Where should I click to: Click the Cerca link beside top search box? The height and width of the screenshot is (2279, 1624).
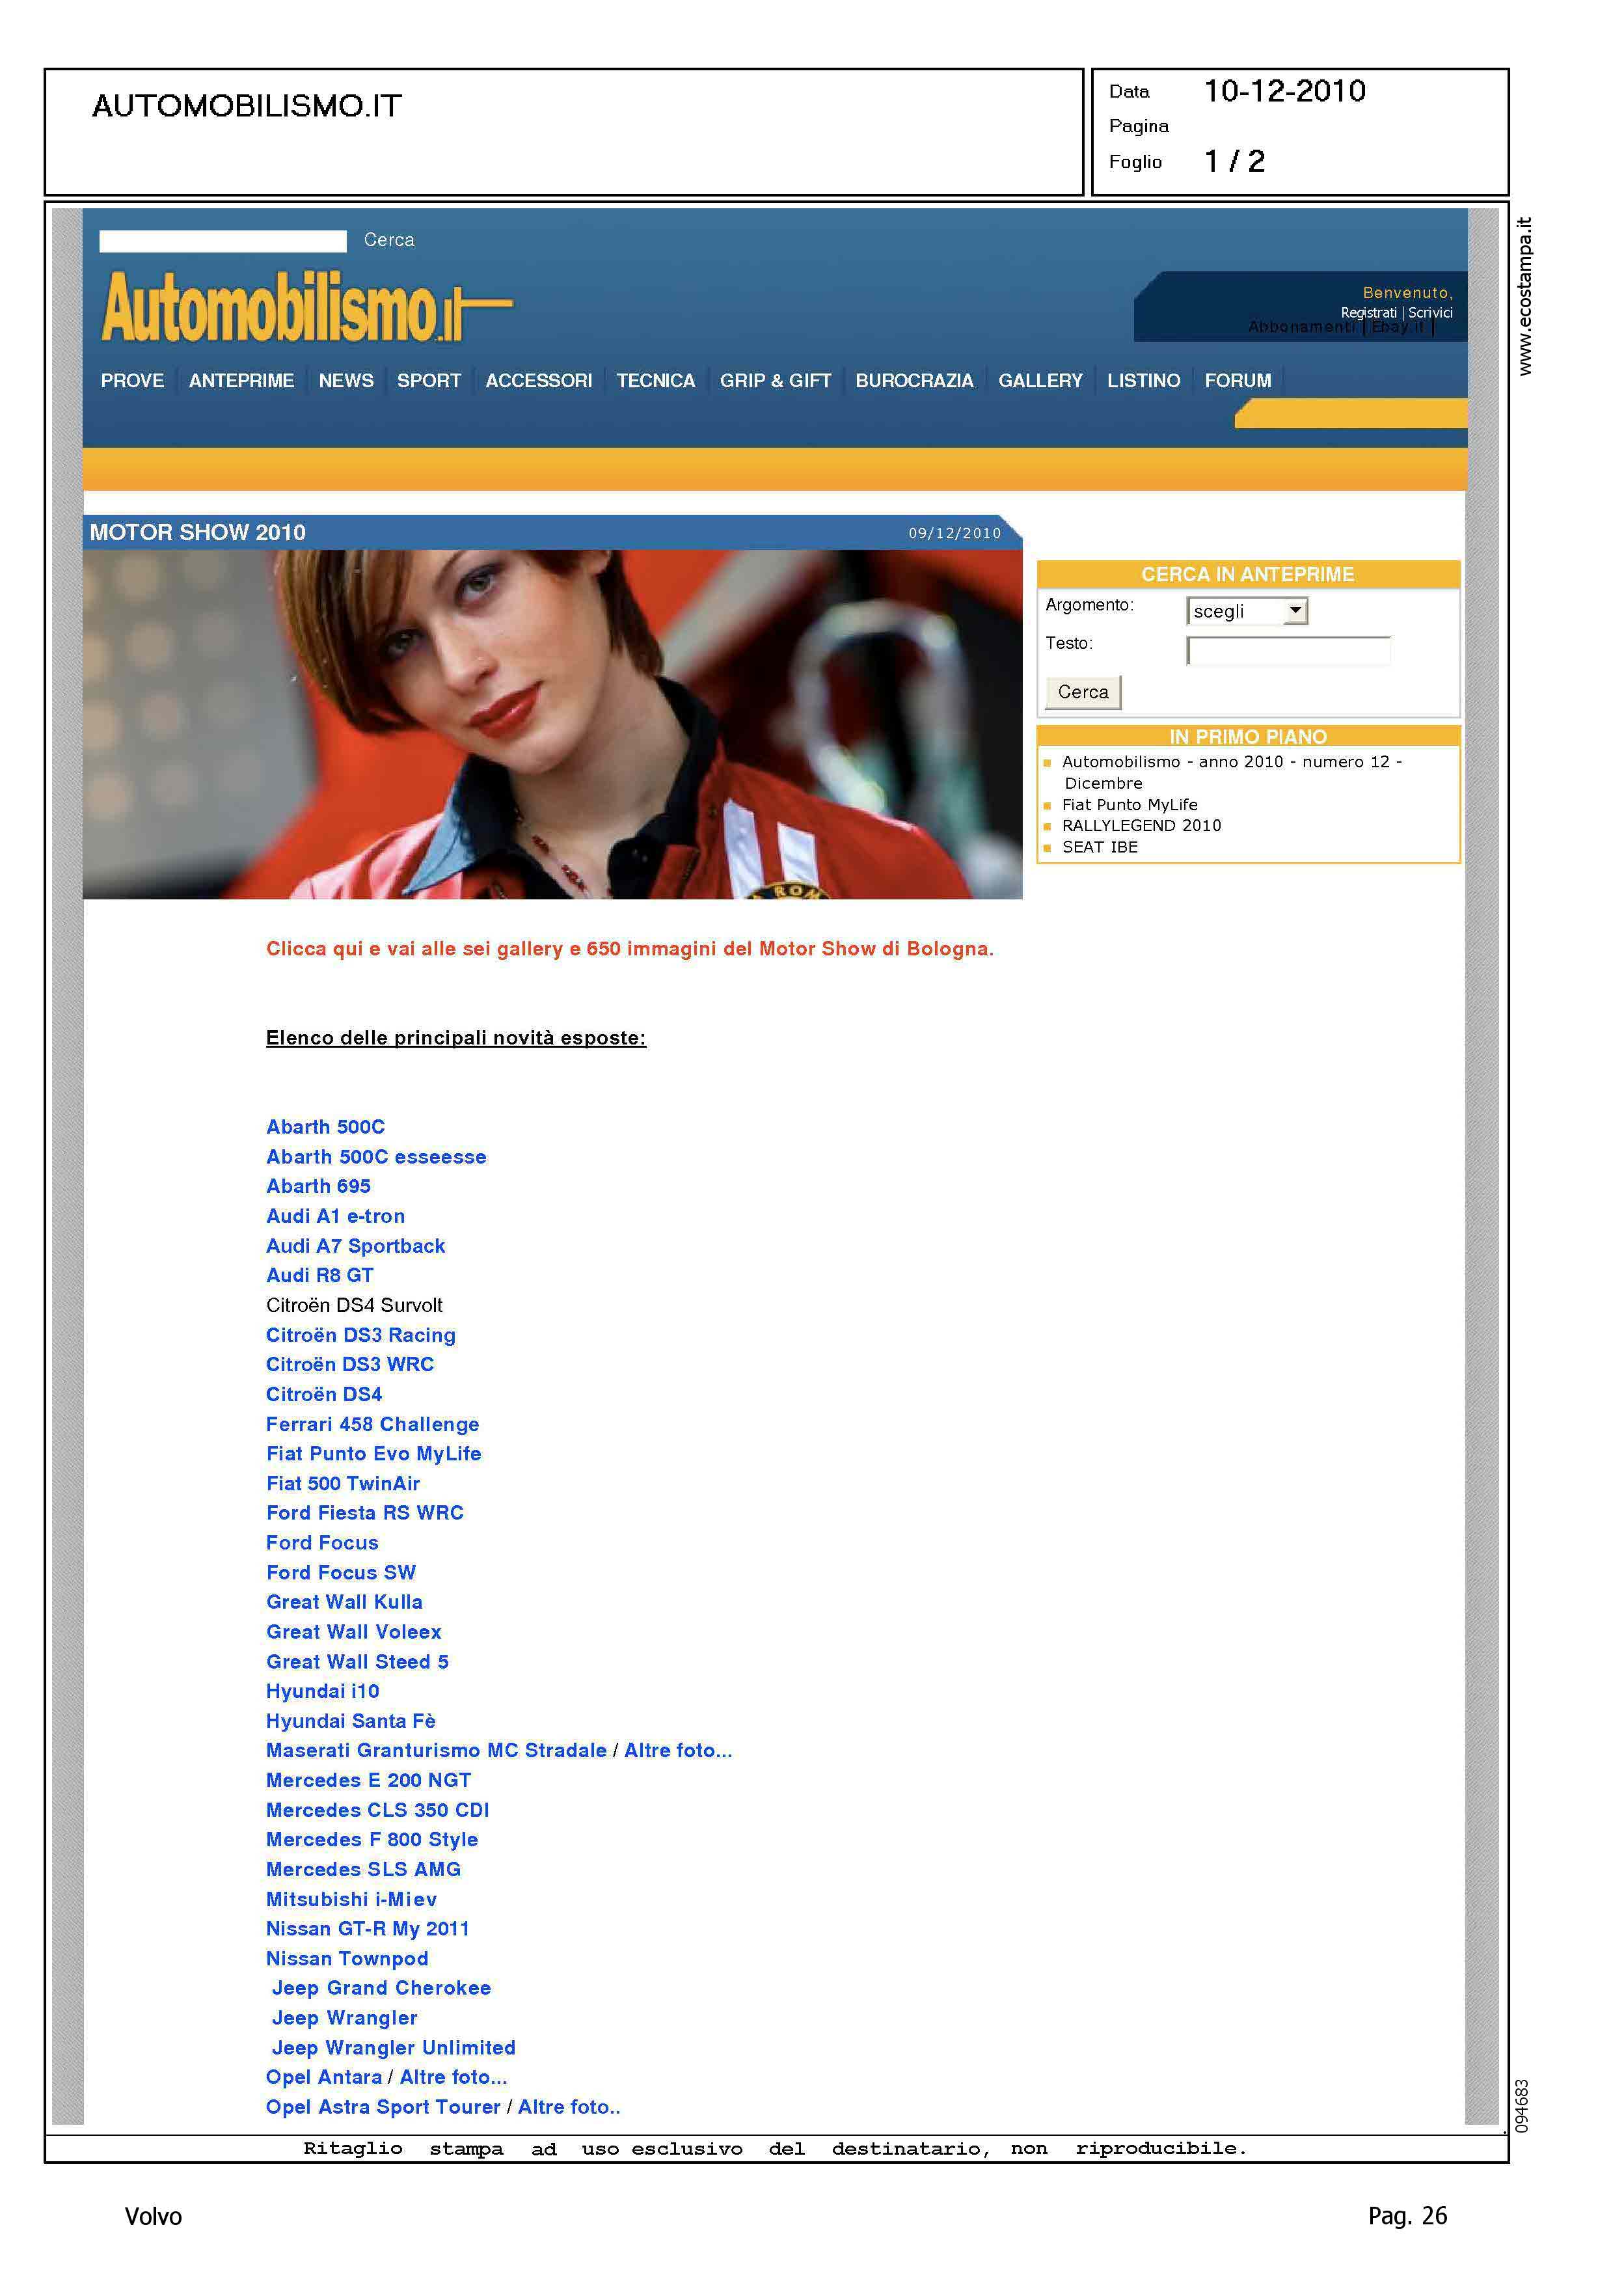point(388,240)
